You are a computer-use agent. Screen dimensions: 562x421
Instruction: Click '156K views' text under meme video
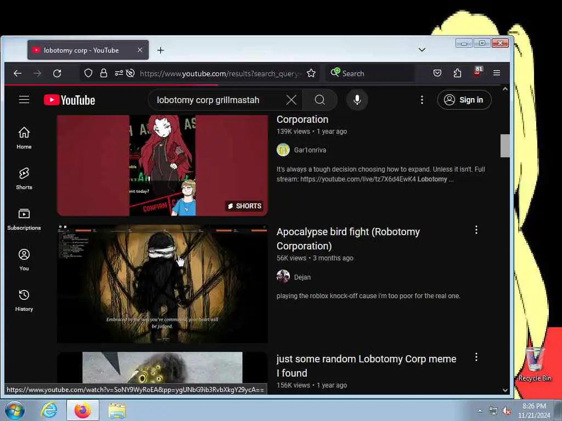[x=293, y=385]
